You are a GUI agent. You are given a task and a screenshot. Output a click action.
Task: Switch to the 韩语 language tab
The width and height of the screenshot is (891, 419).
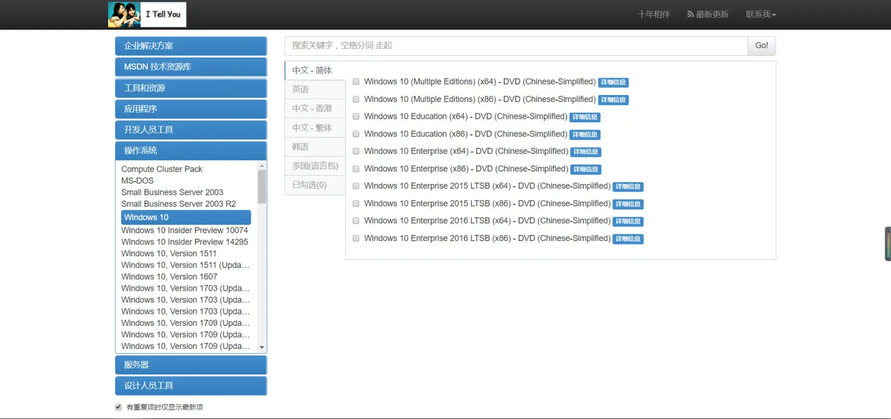[x=315, y=147]
